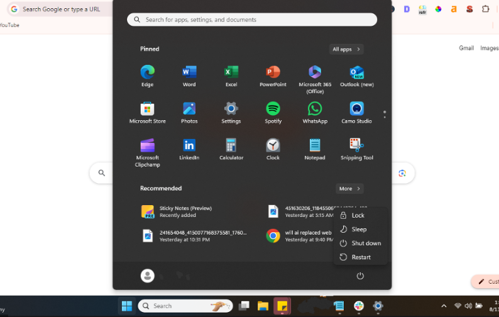The height and width of the screenshot is (317, 499).
Task: Open YouTube bookmark in Chrome
Action: [x=9, y=25]
